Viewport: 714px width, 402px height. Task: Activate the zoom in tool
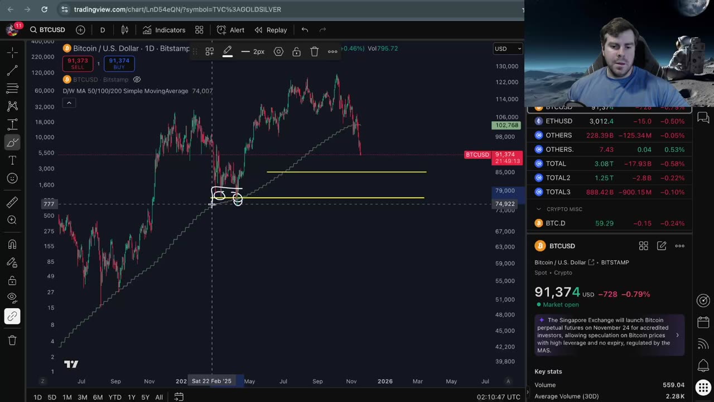coord(12,220)
